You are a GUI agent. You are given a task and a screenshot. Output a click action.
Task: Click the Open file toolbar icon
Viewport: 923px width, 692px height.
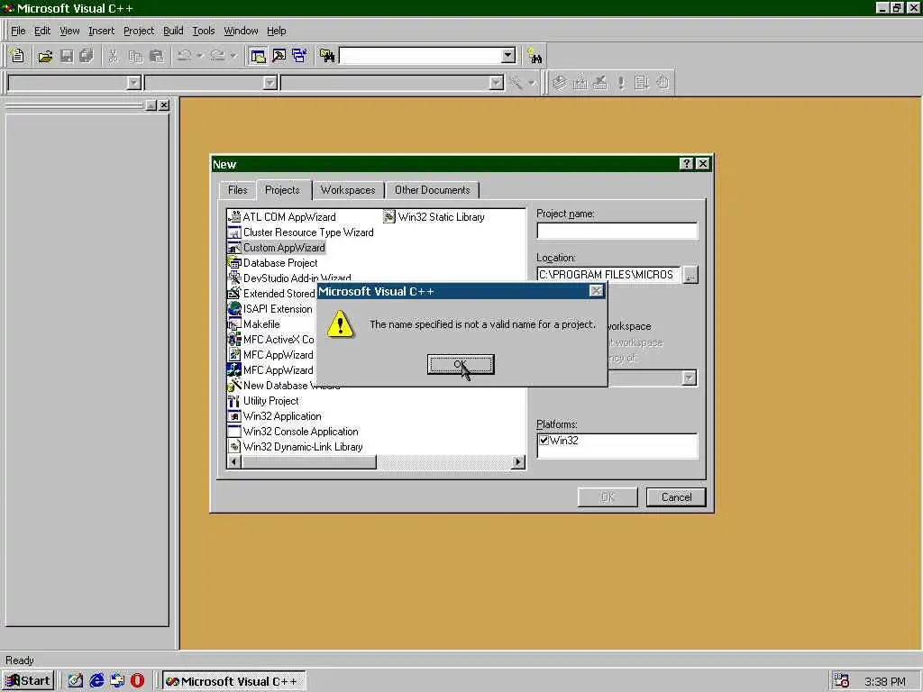[x=45, y=56]
